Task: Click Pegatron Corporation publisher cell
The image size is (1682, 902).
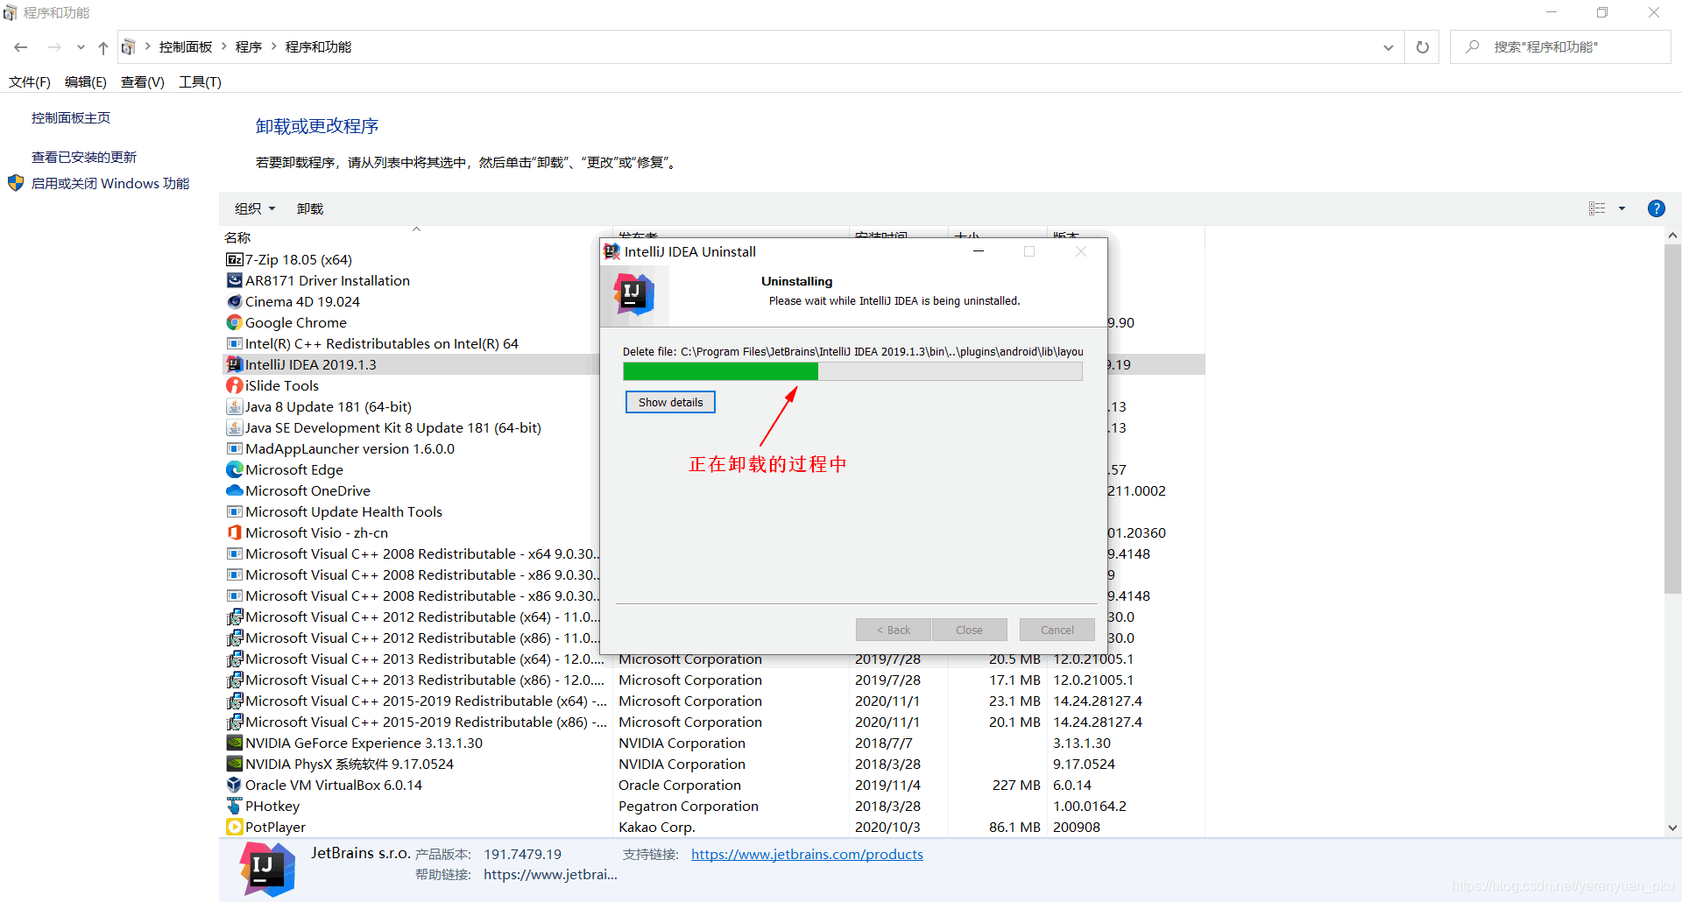Action: tap(689, 806)
